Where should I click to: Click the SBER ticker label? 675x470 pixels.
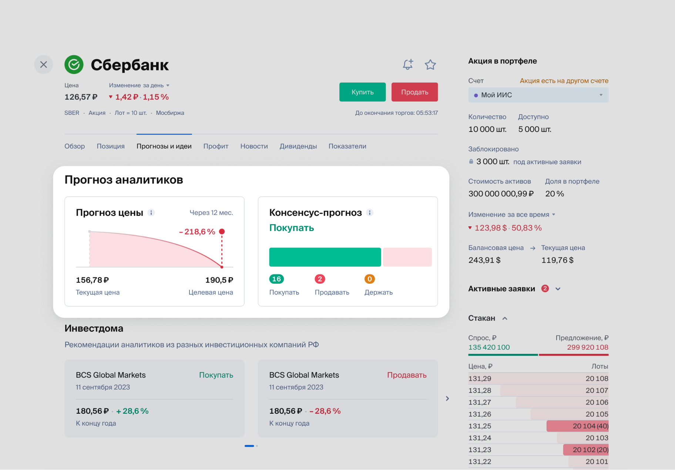point(72,113)
